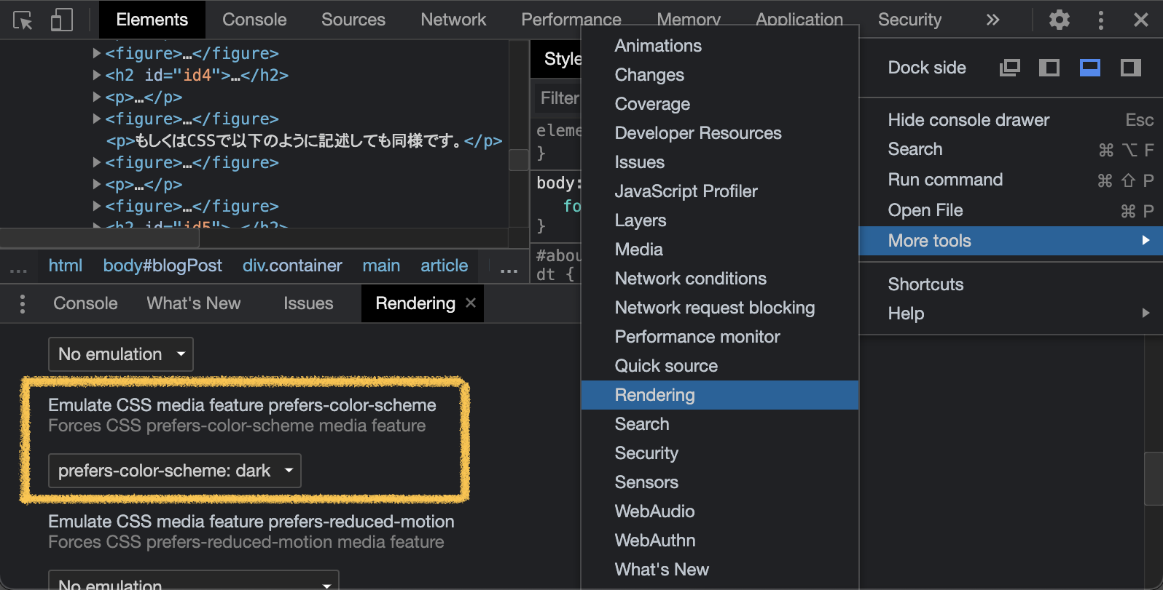
Task: Switch to the Console panel tab
Action: point(254,20)
